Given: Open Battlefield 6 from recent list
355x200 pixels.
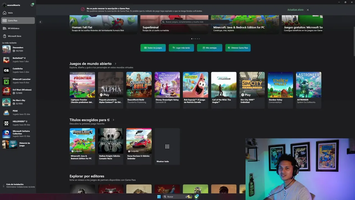Looking at the screenshot, I should coord(18,60).
